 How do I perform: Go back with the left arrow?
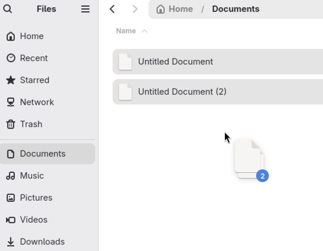pos(112,9)
